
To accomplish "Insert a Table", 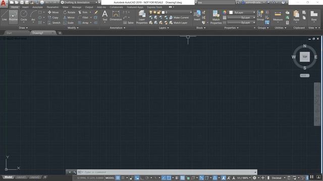I will coord(128,23).
